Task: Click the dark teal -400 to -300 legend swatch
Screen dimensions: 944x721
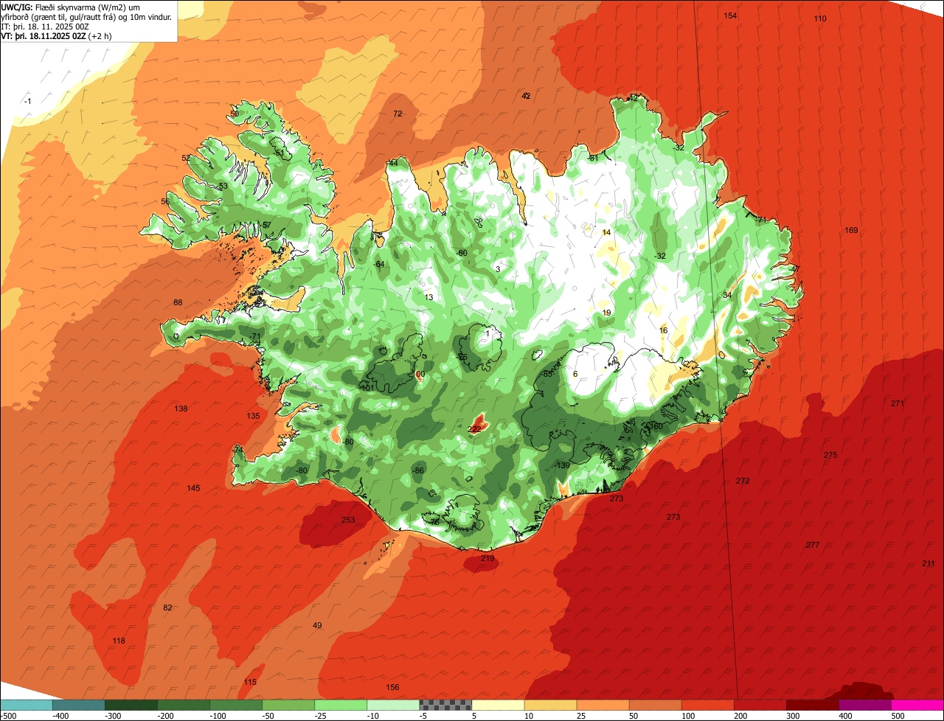Action: click(78, 705)
